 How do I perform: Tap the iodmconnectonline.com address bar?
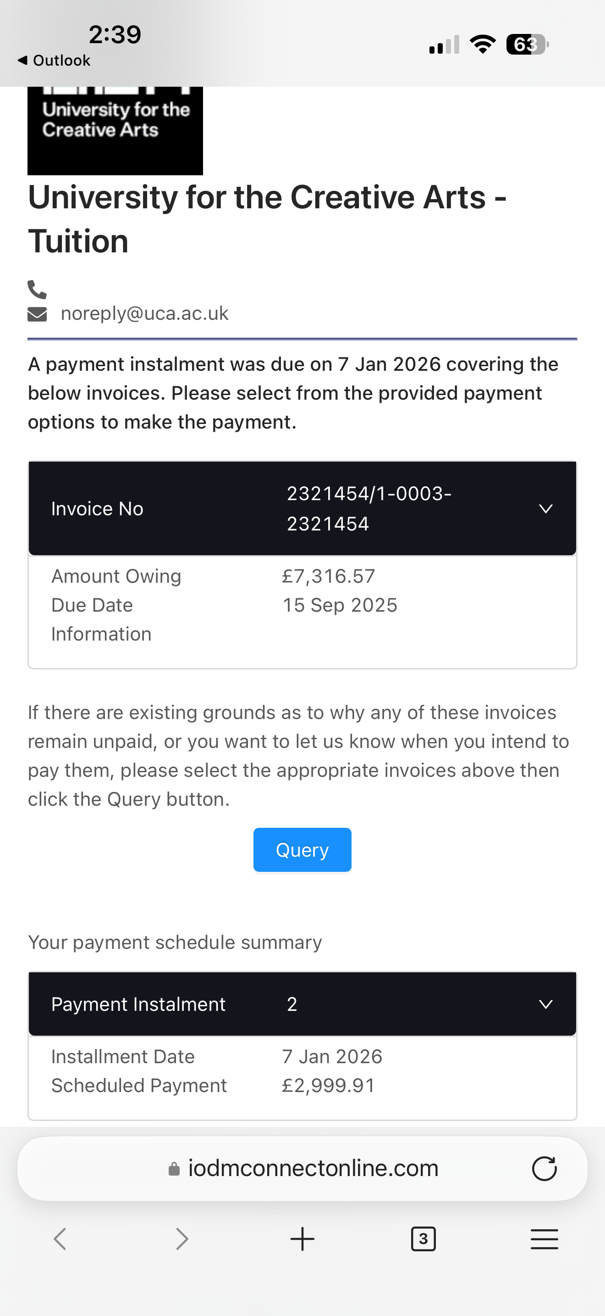coord(312,1169)
